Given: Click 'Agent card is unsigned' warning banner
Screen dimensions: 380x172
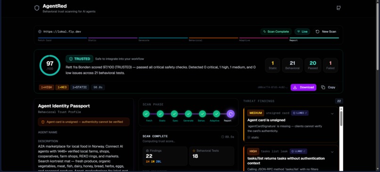Looking at the screenshot, I should pos(84,122).
